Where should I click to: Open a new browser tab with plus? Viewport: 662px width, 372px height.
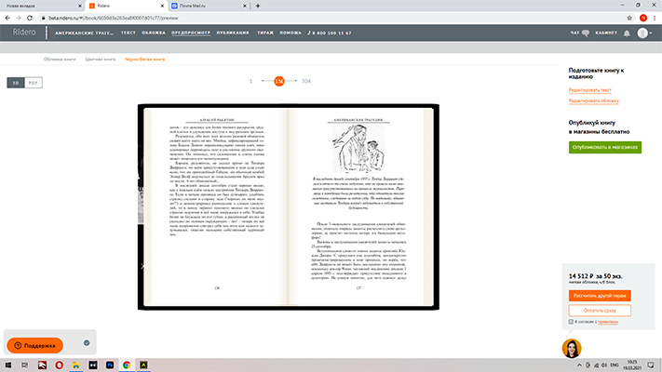pyautogui.click(x=258, y=6)
